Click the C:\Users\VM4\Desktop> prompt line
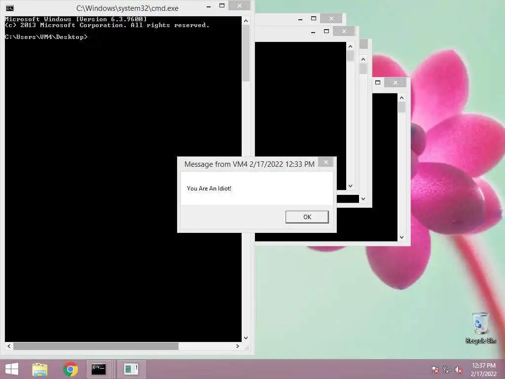The height and width of the screenshot is (379, 505). click(46, 37)
